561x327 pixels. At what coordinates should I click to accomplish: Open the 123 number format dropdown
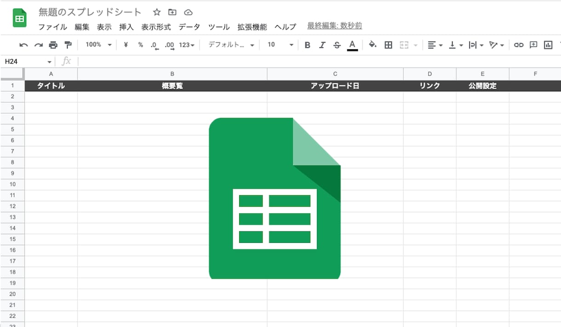click(x=187, y=45)
